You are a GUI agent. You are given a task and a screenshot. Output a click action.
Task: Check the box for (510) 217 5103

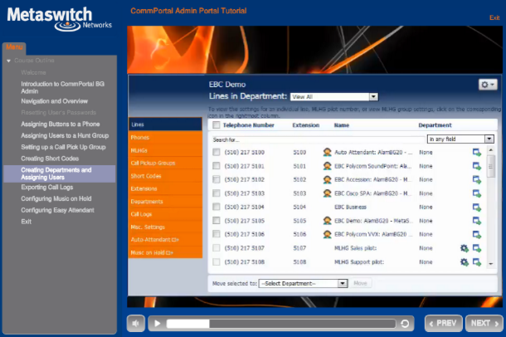tap(217, 193)
